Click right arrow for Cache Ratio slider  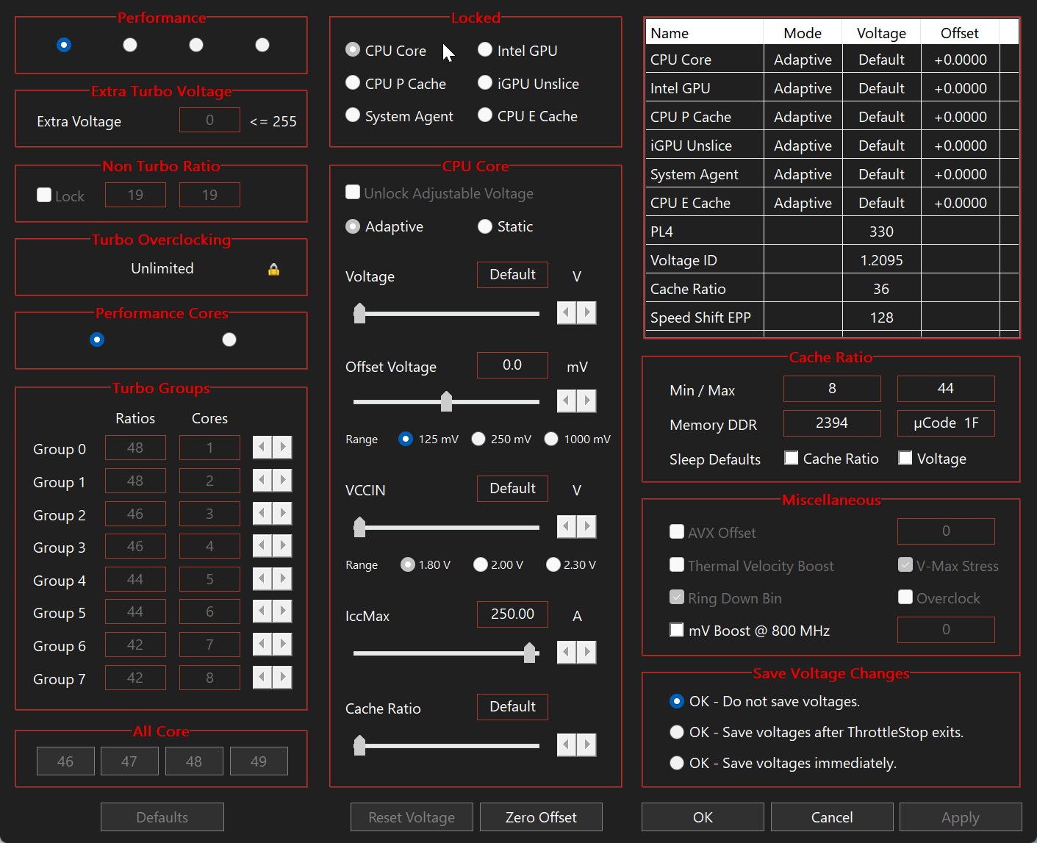tap(586, 745)
